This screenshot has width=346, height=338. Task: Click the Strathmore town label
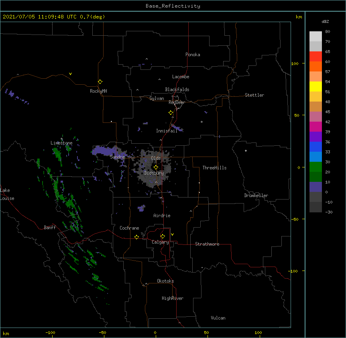click(x=207, y=244)
